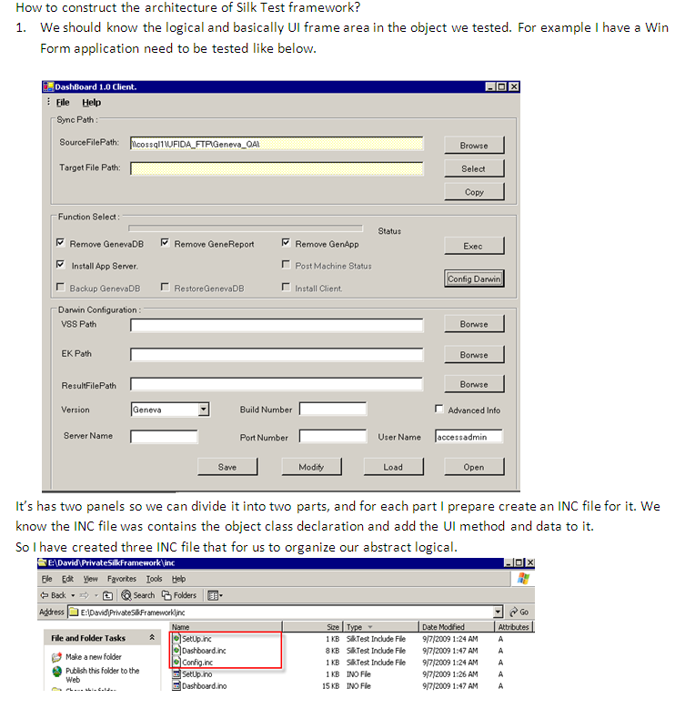The height and width of the screenshot is (719, 685).
Task: Open the Views icon in Explorer toolbar
Action: coord(213,595)
